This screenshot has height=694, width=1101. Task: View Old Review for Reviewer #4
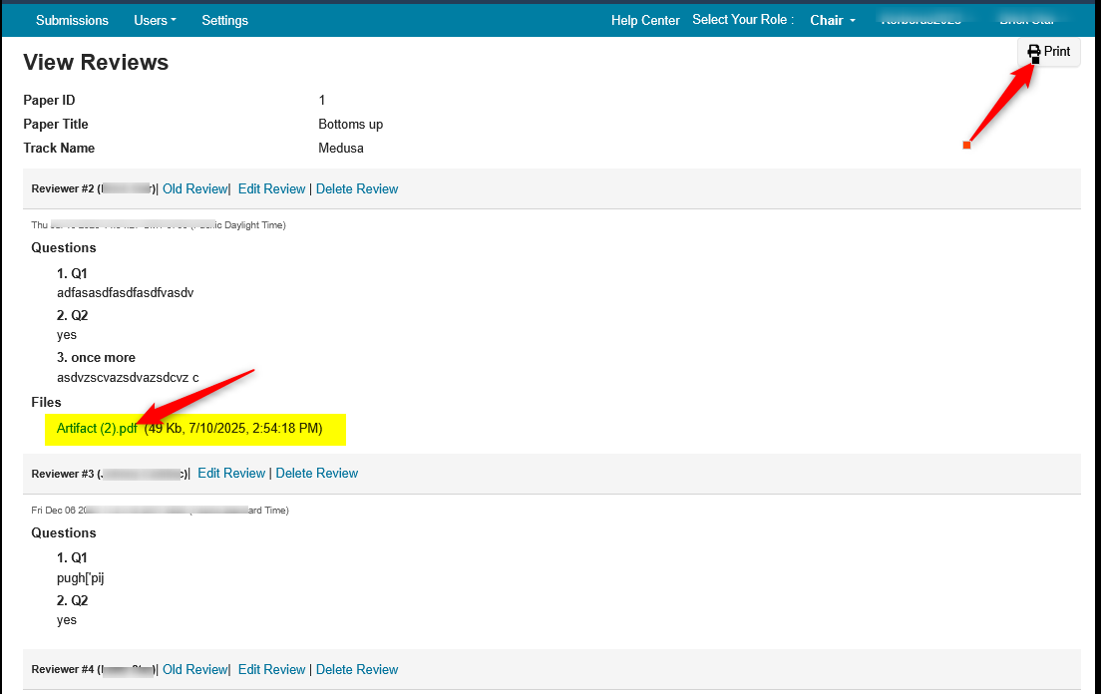coord(195,669)
